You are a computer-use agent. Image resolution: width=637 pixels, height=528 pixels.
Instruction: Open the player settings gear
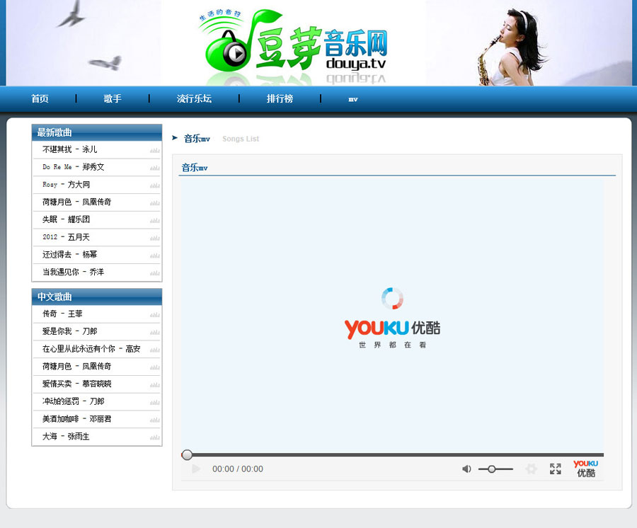pyautogui.click(x=531, y=469)
